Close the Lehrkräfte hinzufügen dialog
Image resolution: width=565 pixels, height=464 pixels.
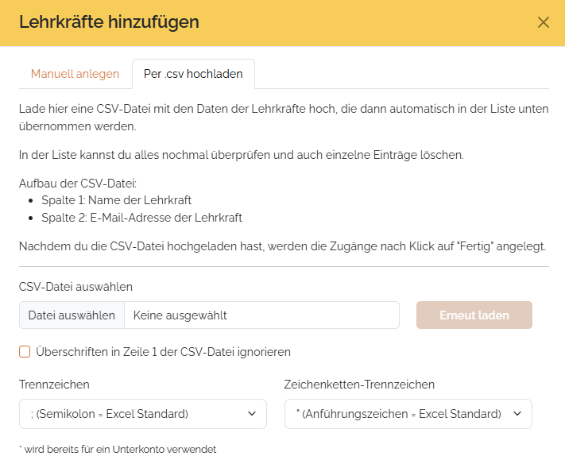544,22
